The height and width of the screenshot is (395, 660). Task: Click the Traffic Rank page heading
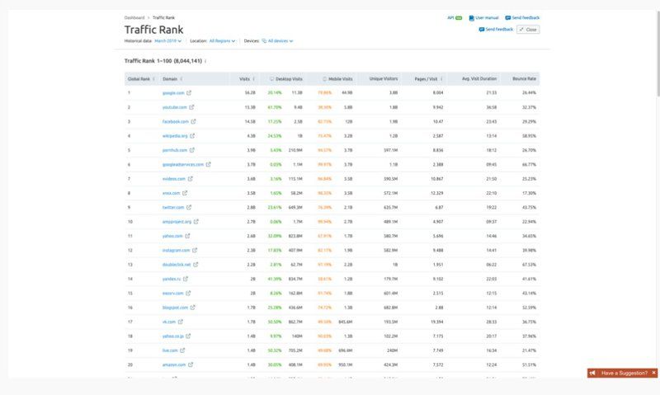154,30
